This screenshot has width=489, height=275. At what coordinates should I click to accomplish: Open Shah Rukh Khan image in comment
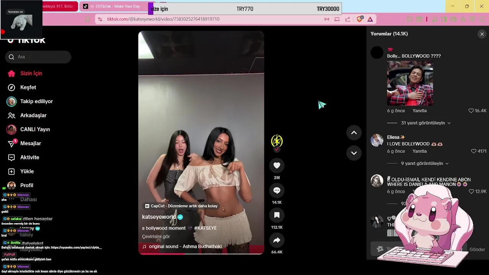(x=410, y=83)
